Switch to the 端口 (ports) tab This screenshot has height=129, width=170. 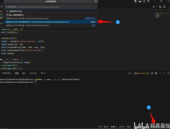tap(24, 73)
